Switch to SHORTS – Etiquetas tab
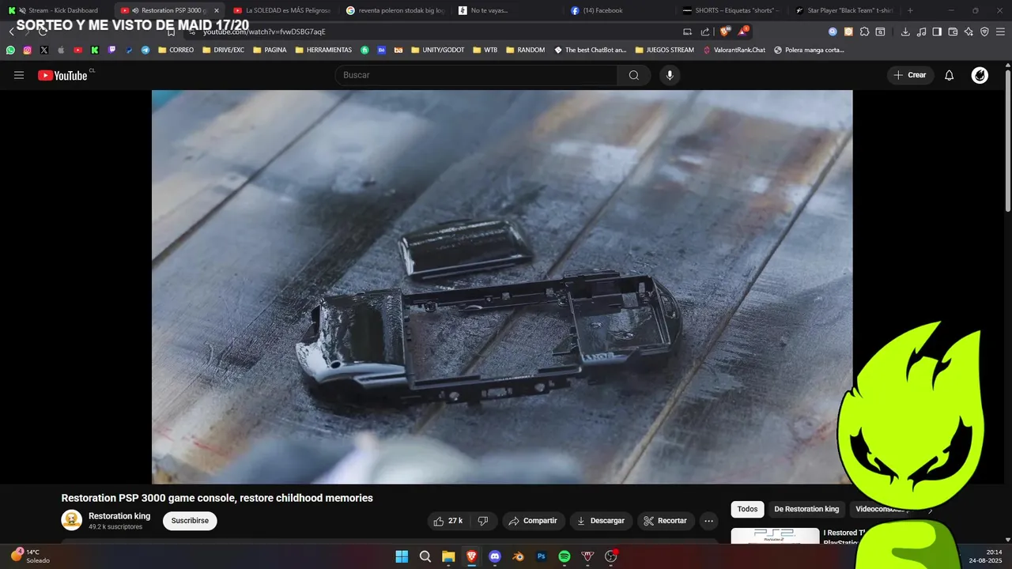Screen dimensions: 1012x569 point(733,10)
